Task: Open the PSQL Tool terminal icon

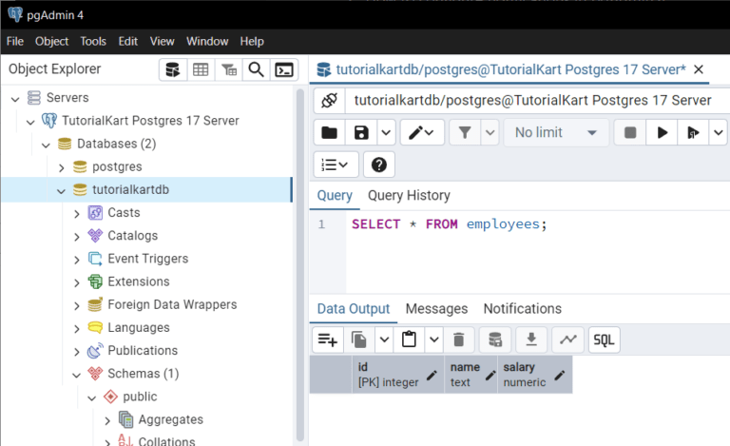Action: [x=284, y=69]
